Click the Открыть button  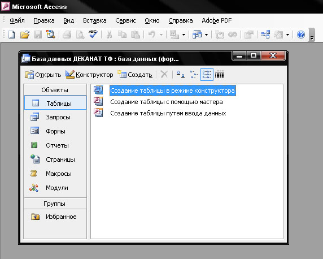[43, 75]
